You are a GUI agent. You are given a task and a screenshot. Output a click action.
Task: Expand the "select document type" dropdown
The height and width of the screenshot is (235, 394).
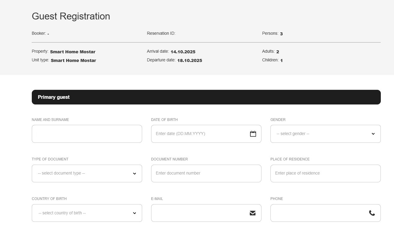(82, 173)
